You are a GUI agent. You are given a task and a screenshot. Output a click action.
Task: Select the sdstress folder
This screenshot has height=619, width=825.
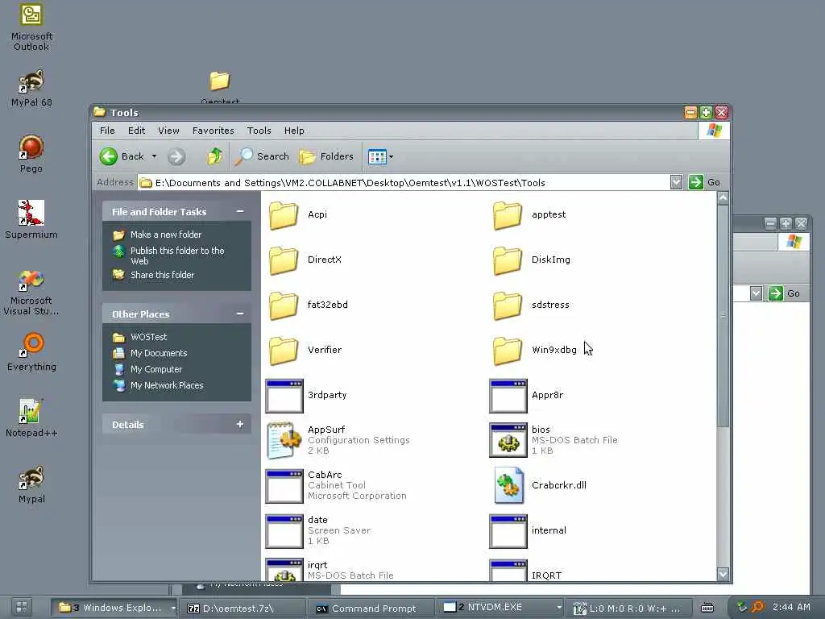(532, 305)
